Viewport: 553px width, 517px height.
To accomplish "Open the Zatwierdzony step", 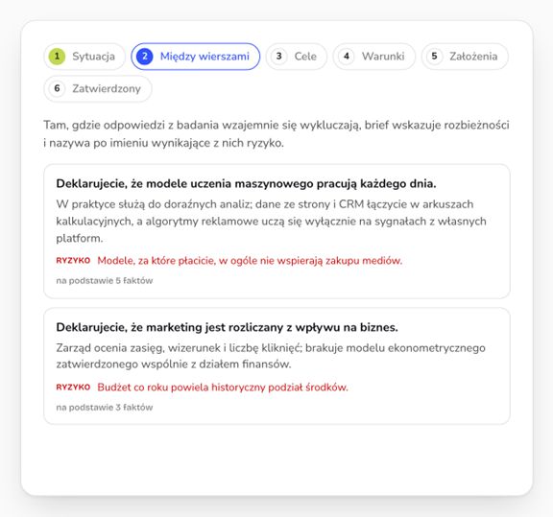I will (98, 88).
